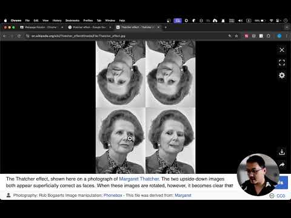Click the highlighted purple menu bar icon
Viewport: 291px width, 218px height.
coord(178,21)
